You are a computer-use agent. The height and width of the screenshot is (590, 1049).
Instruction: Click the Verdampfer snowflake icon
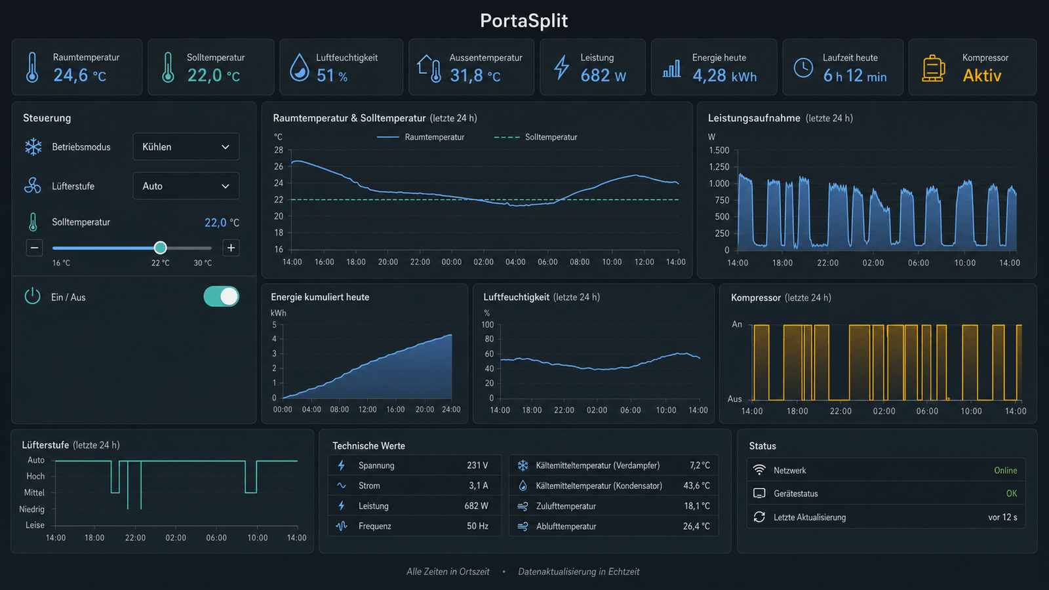(523, 465)
